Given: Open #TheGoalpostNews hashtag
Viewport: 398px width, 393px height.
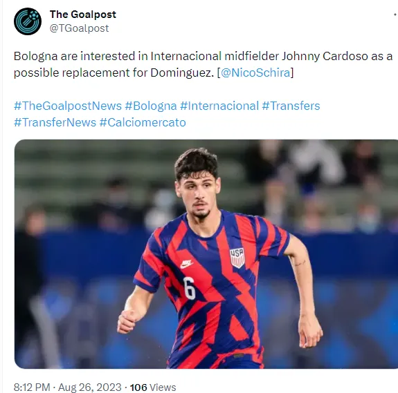Looking at the screenshot, I should [x=68, y=106].
